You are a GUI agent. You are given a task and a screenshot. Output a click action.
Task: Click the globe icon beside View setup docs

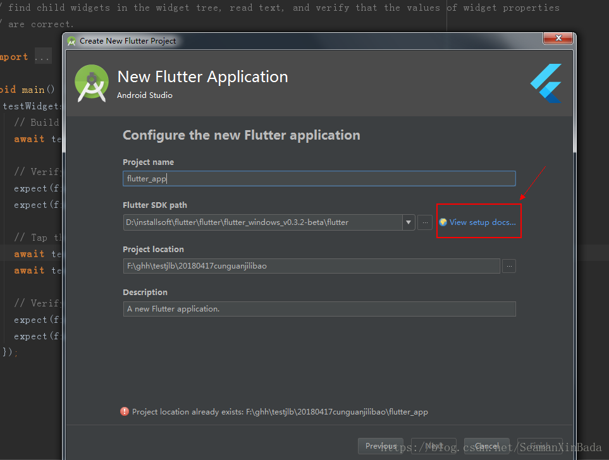click(x=443, y=222)
